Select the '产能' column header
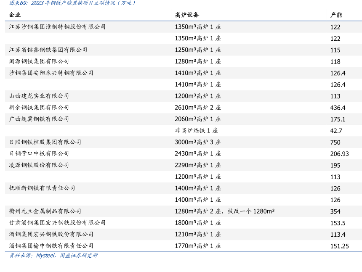The height and width of the screenshot is (272, 362). (336, 15)
